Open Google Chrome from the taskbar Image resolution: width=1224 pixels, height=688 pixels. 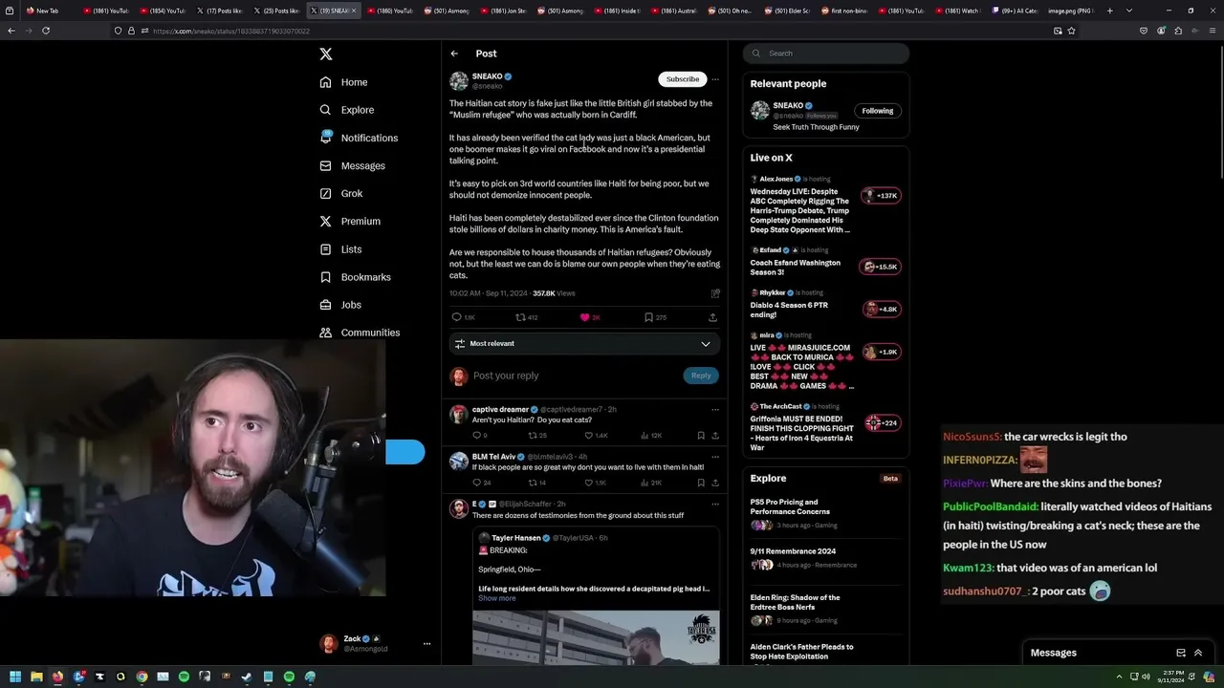[x=142, y=677]
